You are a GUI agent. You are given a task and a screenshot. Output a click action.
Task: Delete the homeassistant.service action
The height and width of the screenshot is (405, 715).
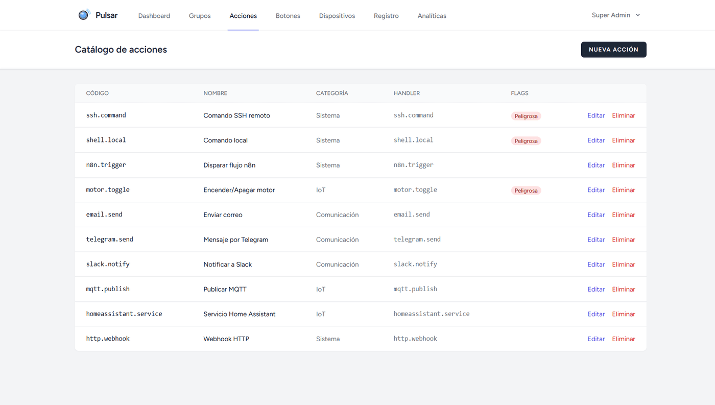coord(624,314)
